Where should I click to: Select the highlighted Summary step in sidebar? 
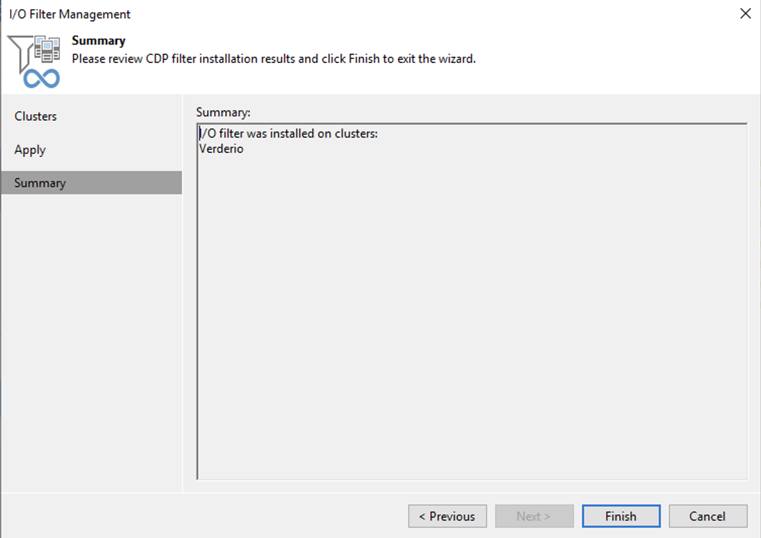(91, 183)
